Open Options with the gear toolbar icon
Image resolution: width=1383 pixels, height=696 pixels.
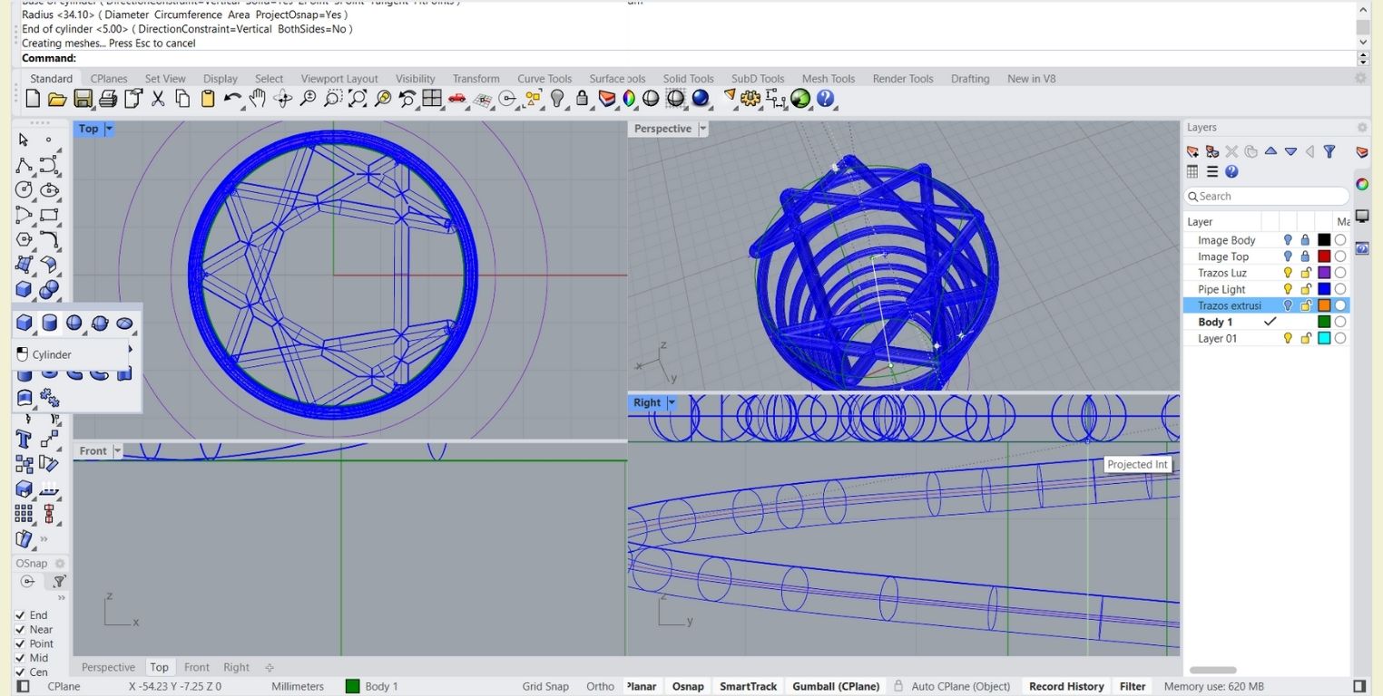[750, 99]
